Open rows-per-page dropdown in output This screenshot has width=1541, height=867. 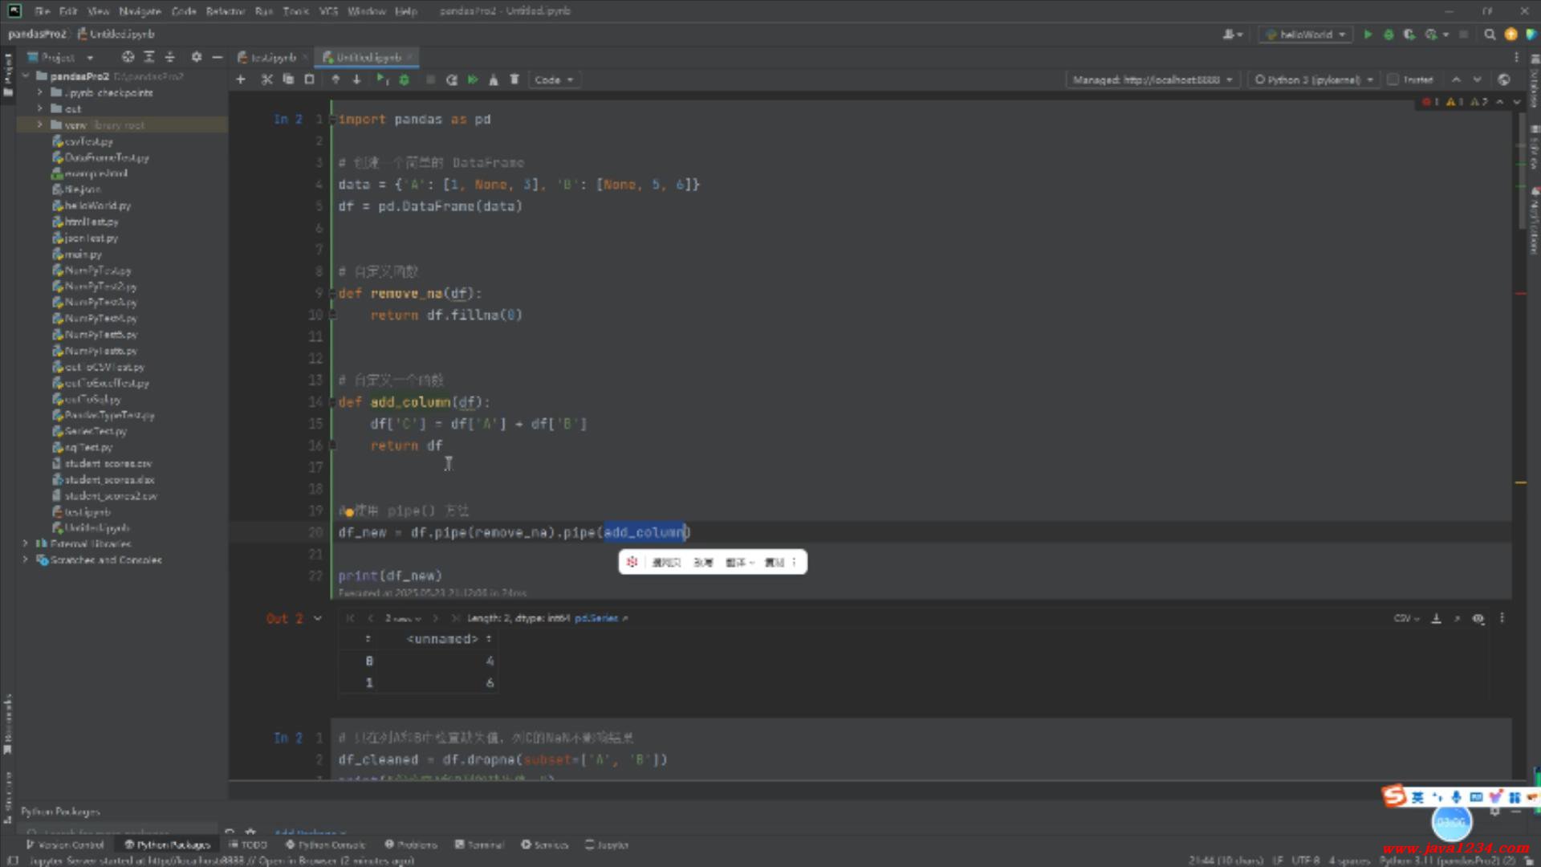(403, 618)
